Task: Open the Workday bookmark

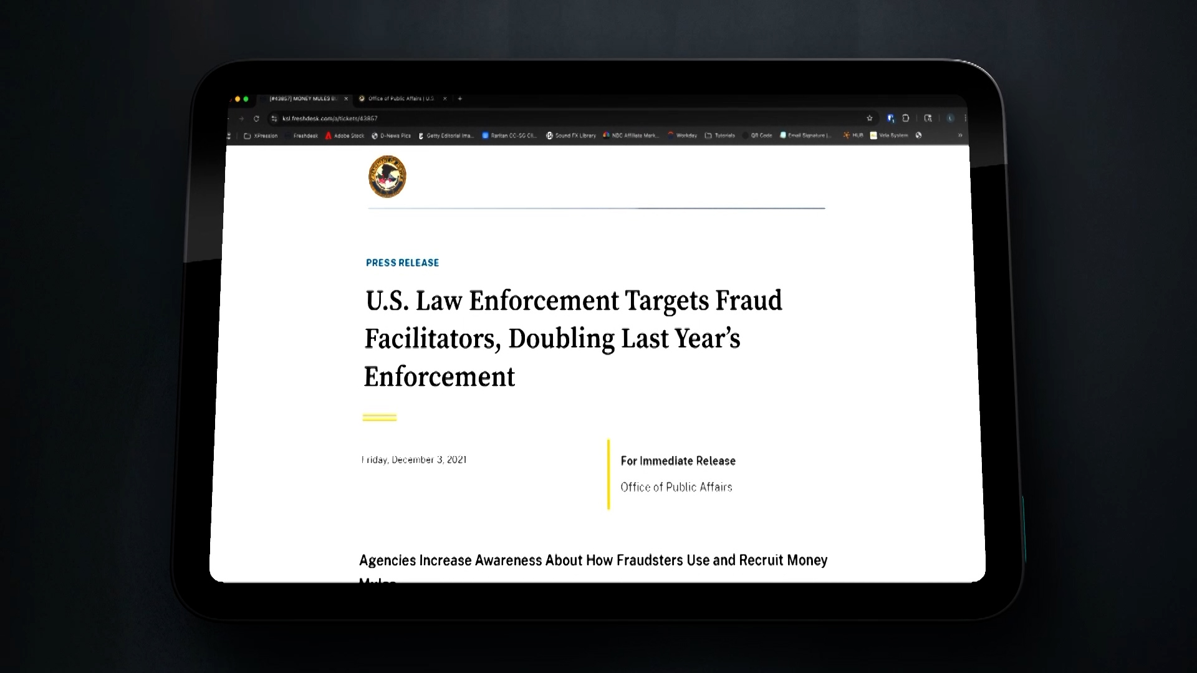Action: tap(682, 135)
